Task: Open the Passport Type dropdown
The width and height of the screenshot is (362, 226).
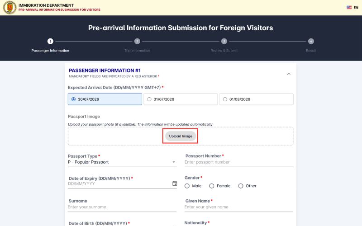Action: [x=122, y=162]
